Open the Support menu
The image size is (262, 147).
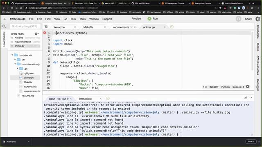tap(107, 19)
